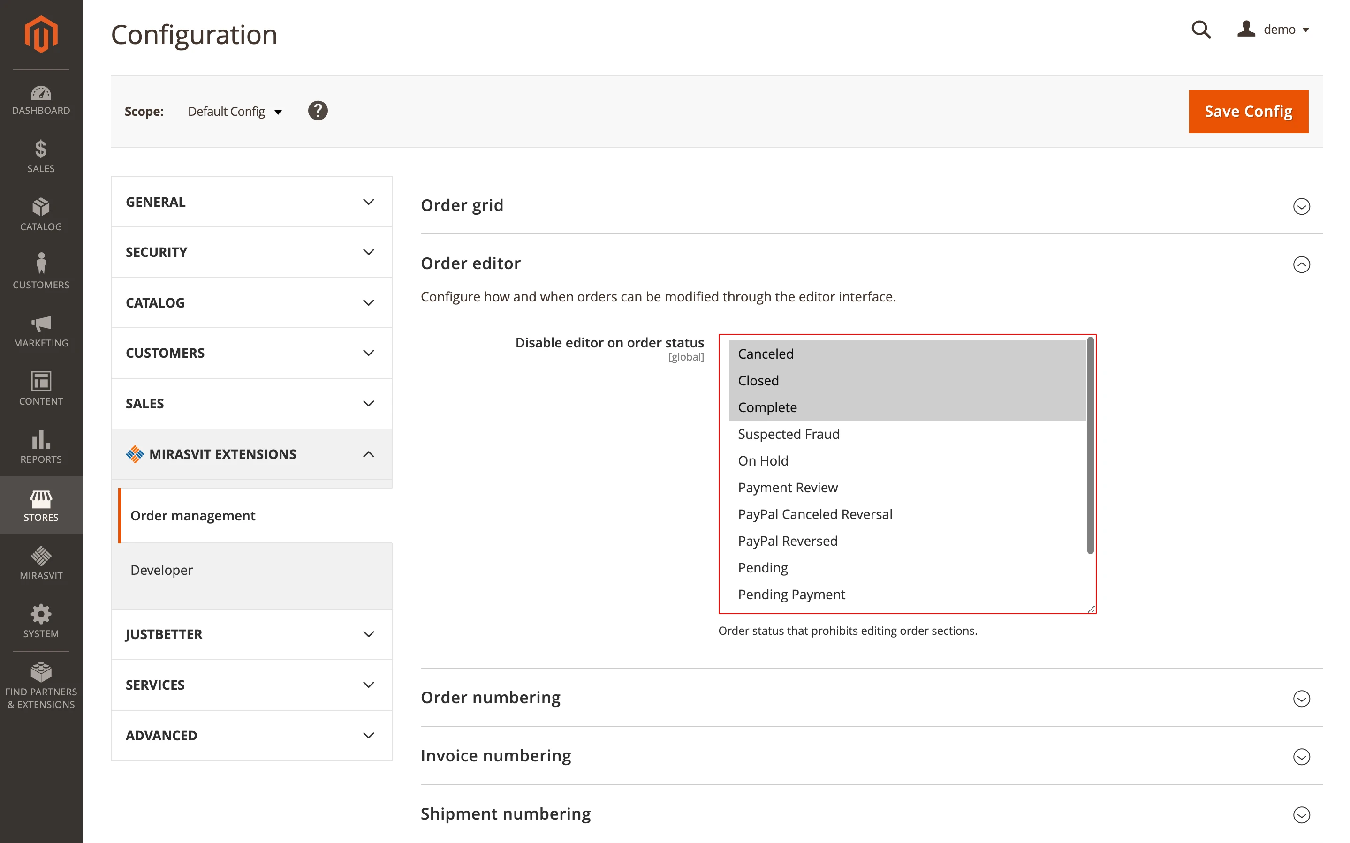Deselect Canceled from the disabled statuses
The image size is (1350, 843).
click(x=765, y=354)
